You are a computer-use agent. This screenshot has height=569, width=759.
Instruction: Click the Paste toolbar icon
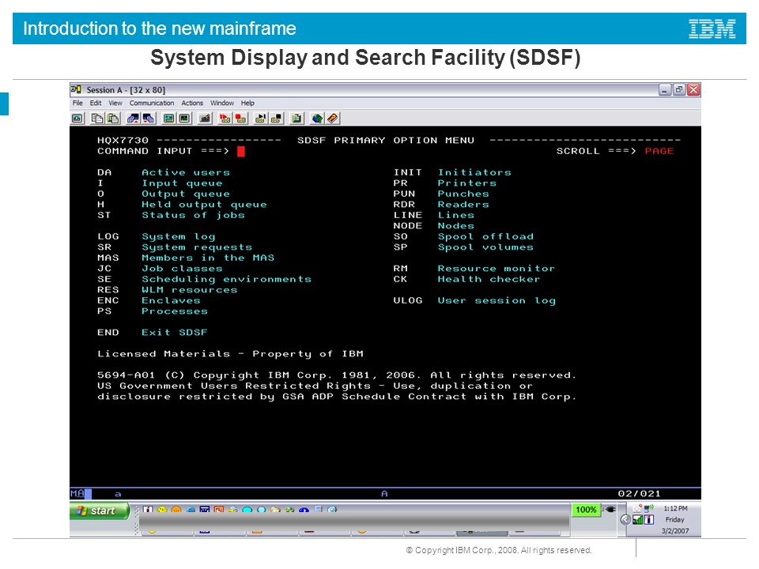pyautogui.click(x=113, y=118)
